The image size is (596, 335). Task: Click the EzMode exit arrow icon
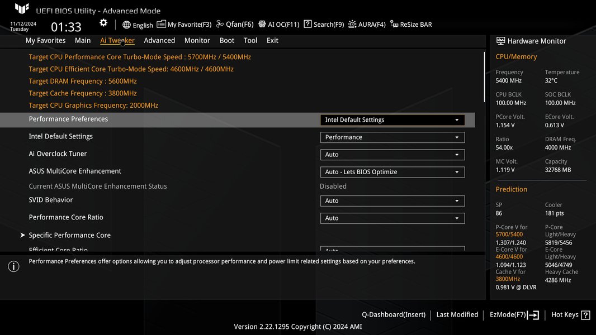pyautogui.click(x=533, y=315)
